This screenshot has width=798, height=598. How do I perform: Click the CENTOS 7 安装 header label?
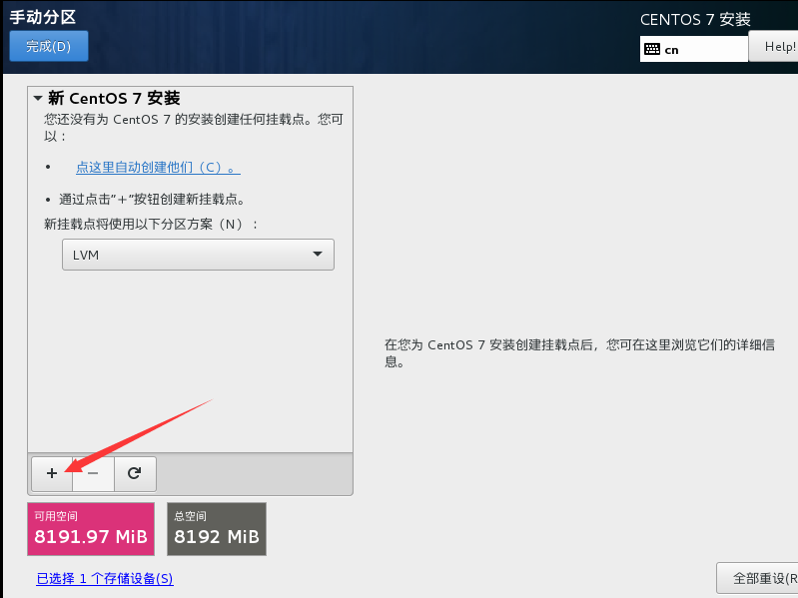pyautogui.click(x=694, y=20)
